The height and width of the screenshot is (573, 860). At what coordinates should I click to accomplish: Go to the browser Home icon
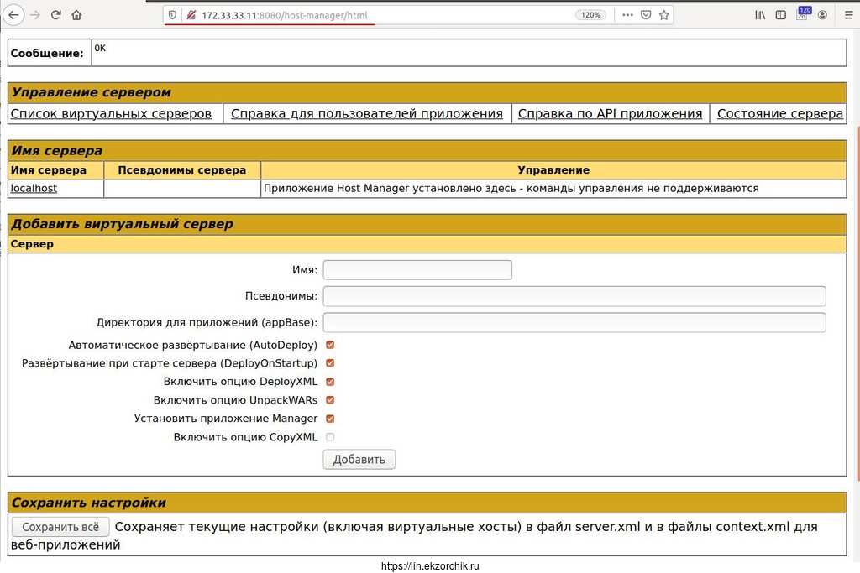pyautogui.click(x=76, y=15)
